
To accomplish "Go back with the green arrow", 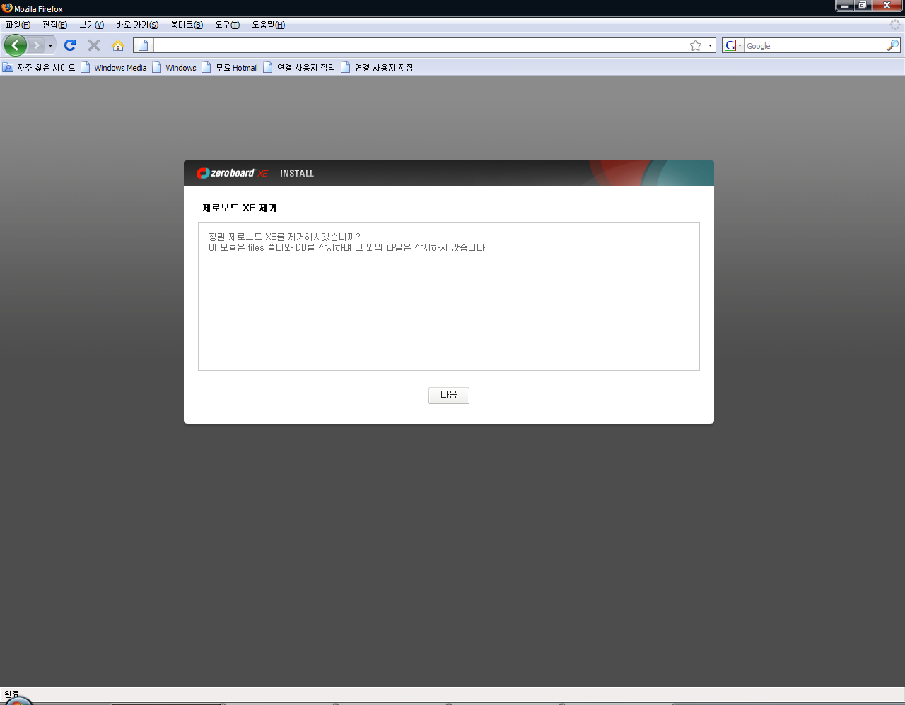I will tap(16, 45).
